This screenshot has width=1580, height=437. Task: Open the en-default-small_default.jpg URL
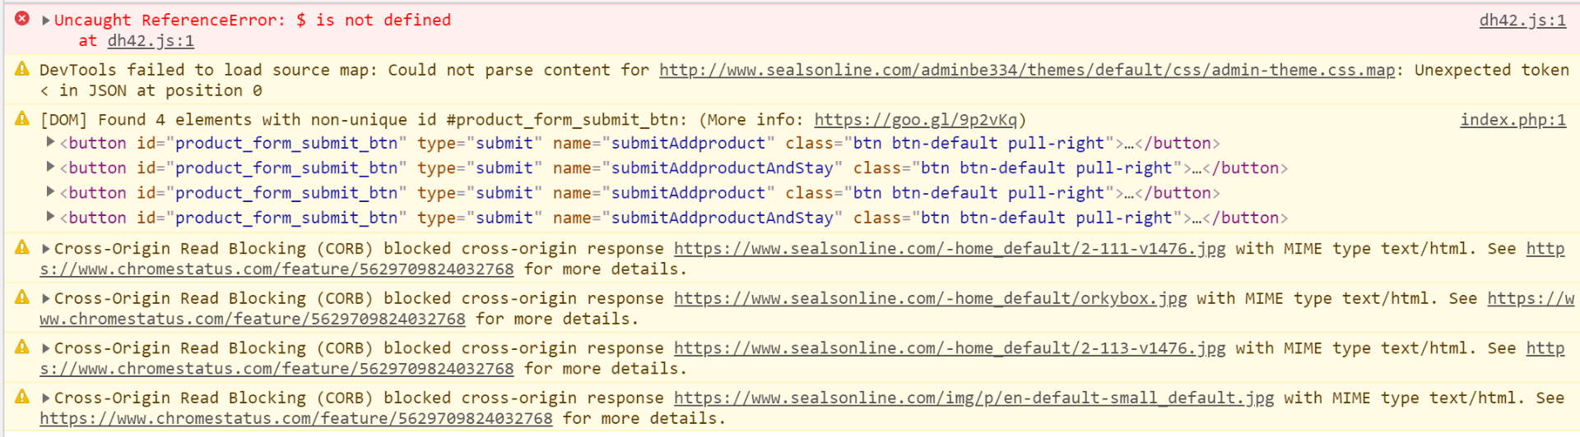tap(974, 398)
